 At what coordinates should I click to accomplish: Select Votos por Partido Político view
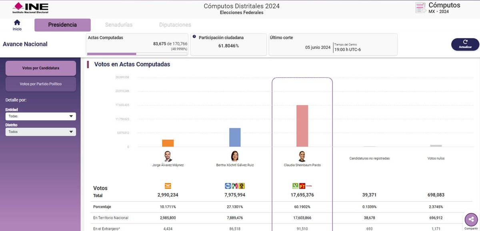point(41,84)
